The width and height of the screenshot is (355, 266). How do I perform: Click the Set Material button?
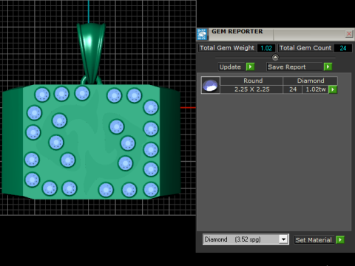(x=314, y=240)
